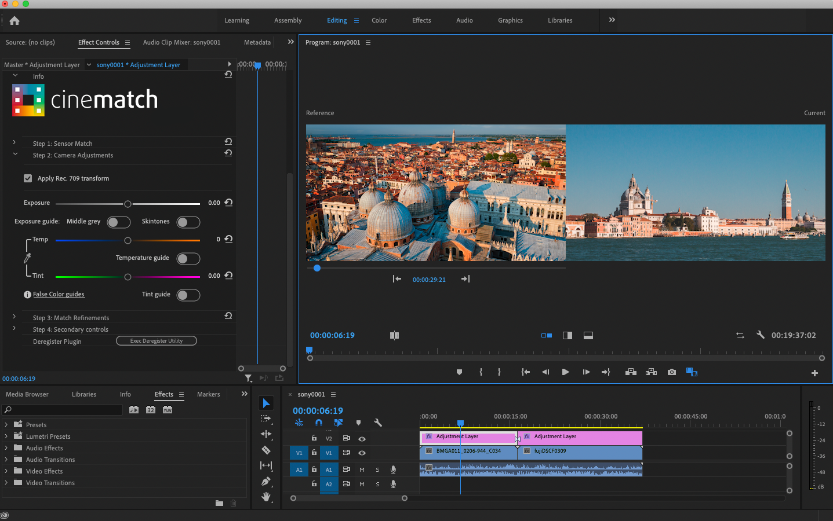Viewport: 833px width, 521px height.
Task: Mute audio track A1
Action: point(362,469)
